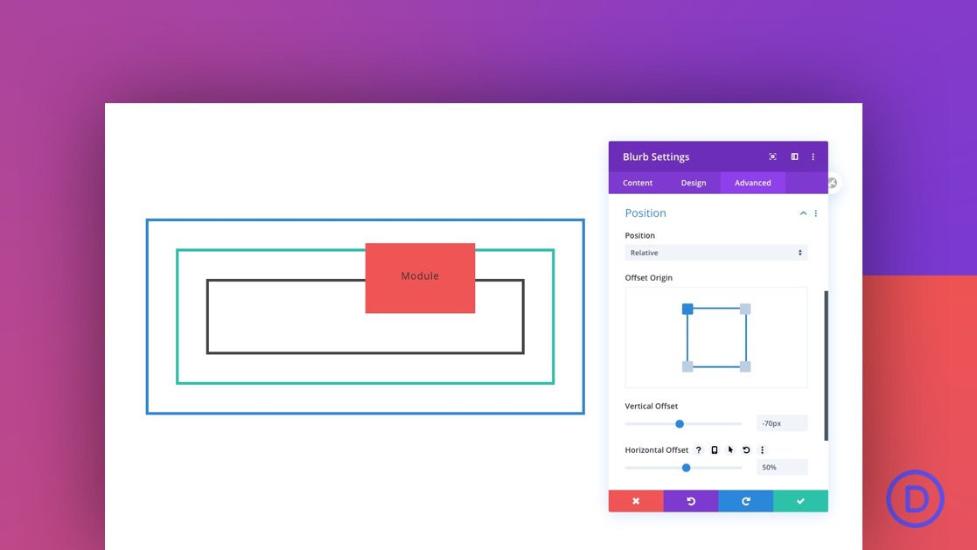Switch to the Design tab
The width and height of the screenshot is (977, 550).
693,183
